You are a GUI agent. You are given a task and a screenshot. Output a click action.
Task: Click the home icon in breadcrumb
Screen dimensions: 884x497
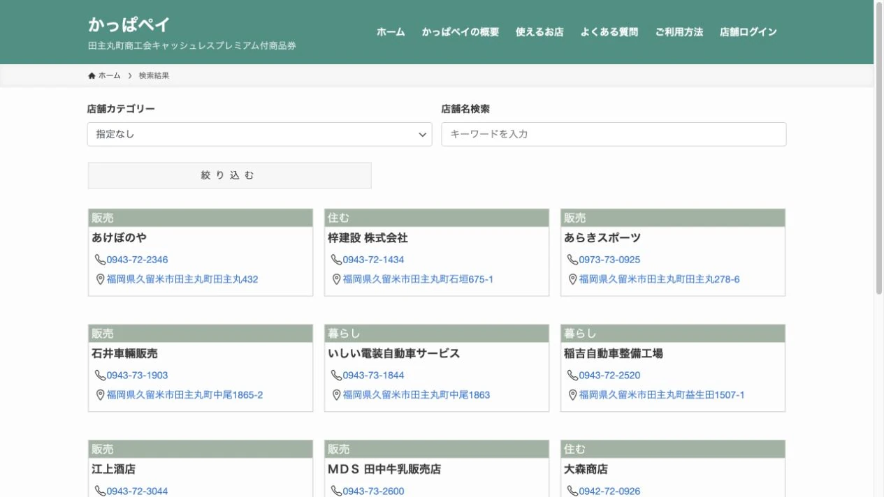point(92,75)
